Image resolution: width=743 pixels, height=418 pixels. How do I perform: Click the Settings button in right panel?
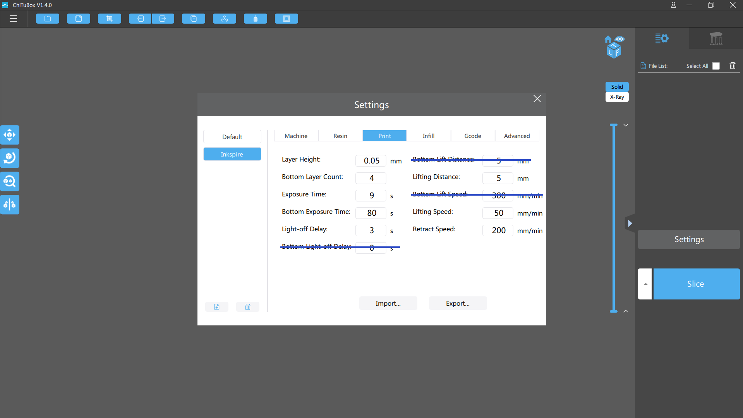coord(689,239)
